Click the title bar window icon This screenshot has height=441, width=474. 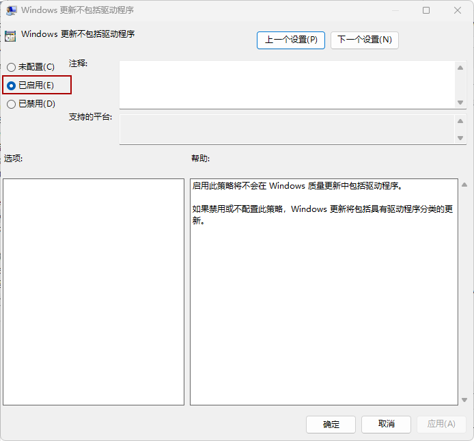(11, 10)
